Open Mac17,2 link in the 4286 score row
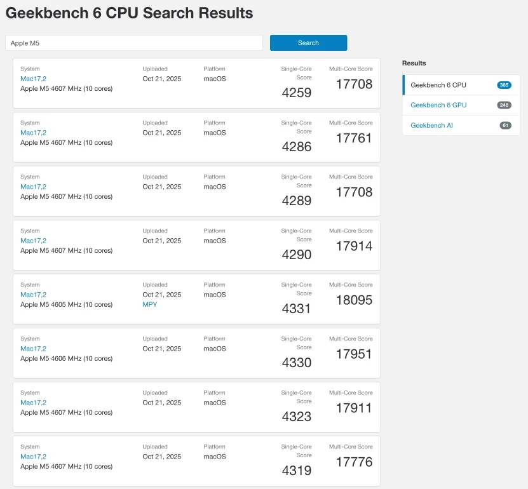Viewport: 528px width, 489px height. coord(33,133)
